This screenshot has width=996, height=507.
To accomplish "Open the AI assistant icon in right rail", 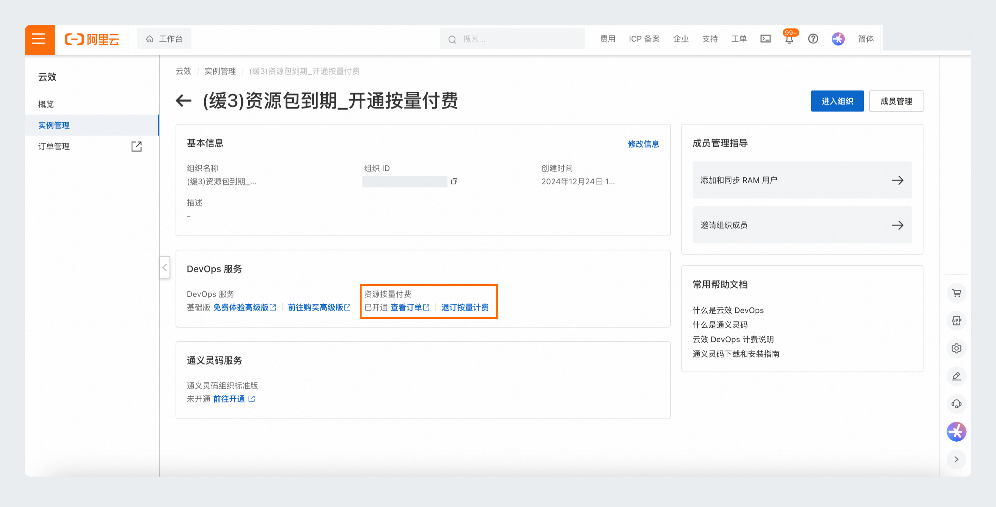I will 956,432.
